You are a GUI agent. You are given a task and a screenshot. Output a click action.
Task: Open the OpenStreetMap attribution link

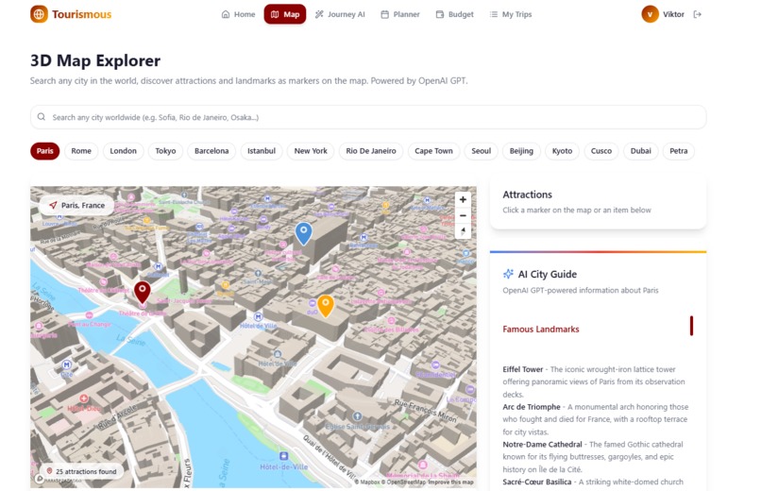(406, 483)
